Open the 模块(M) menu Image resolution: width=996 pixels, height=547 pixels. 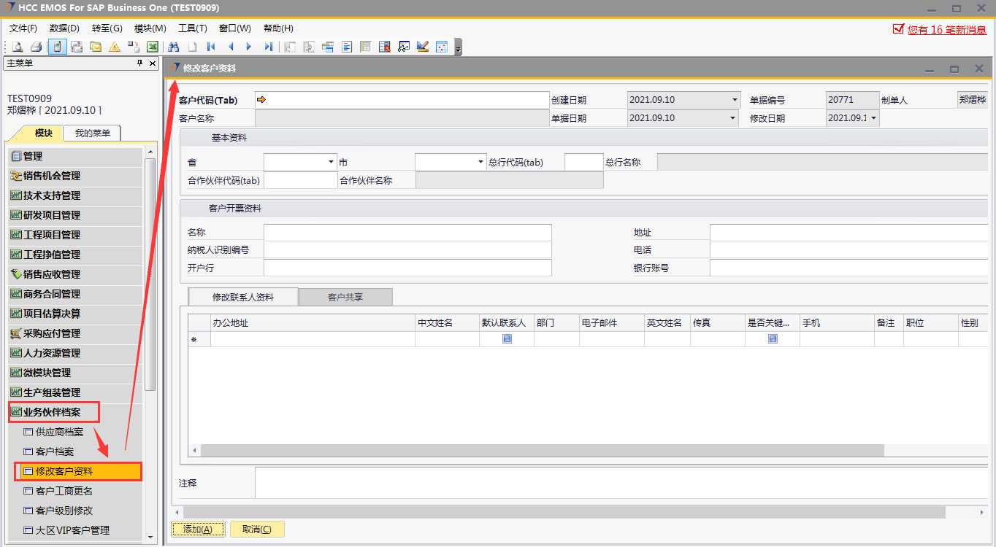point(150,28)
